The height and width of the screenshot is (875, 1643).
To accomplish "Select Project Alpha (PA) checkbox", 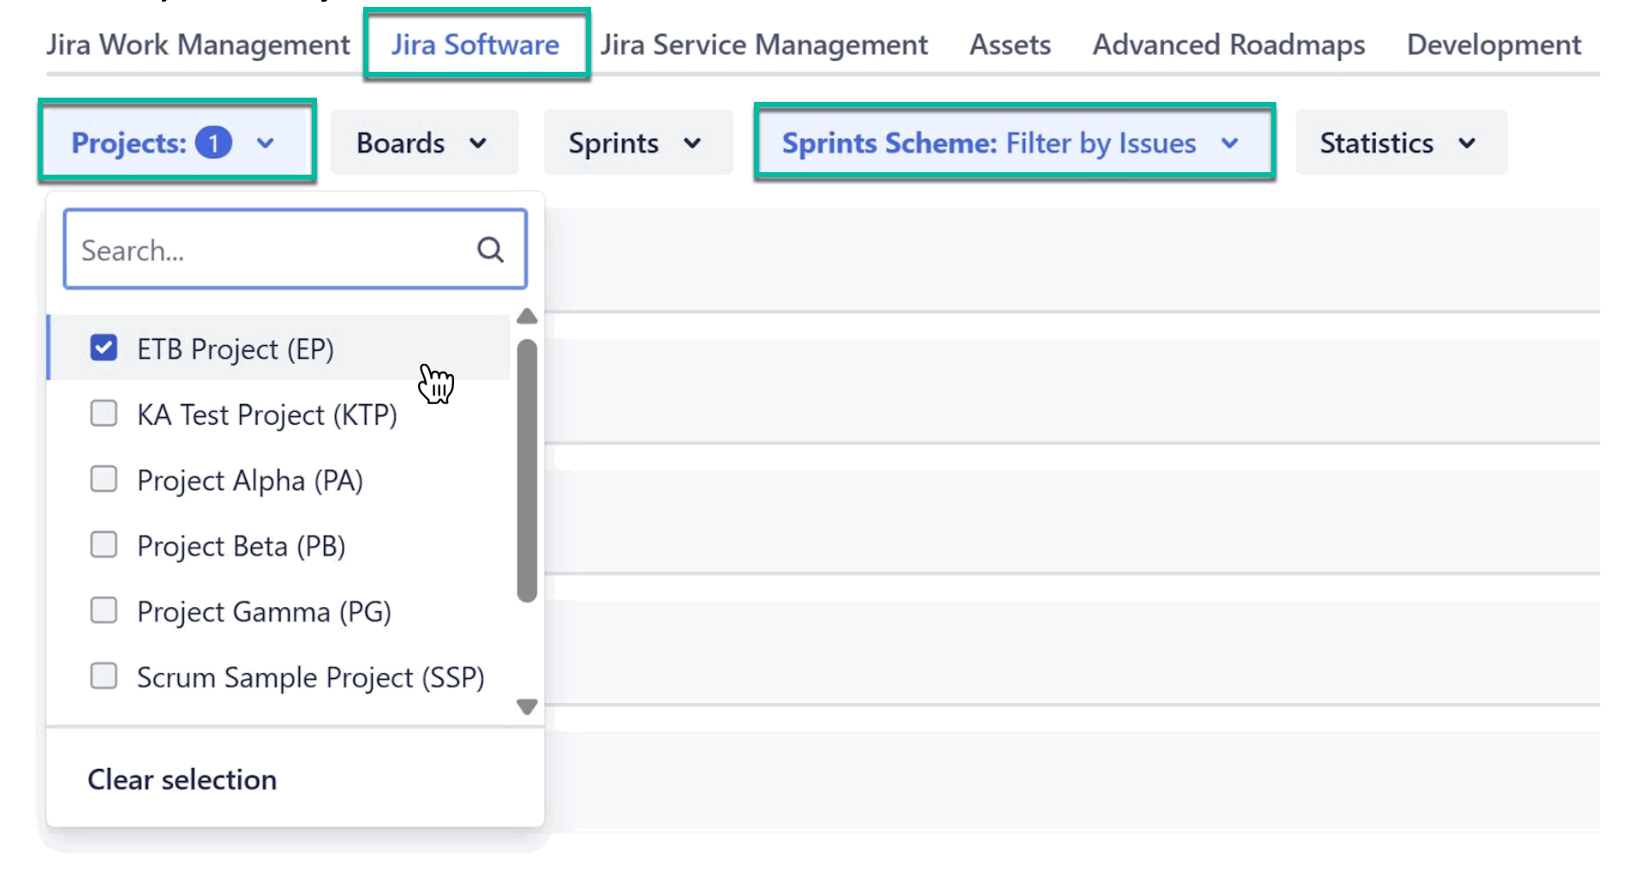I will pyautogui.click(x=104, y=479).
